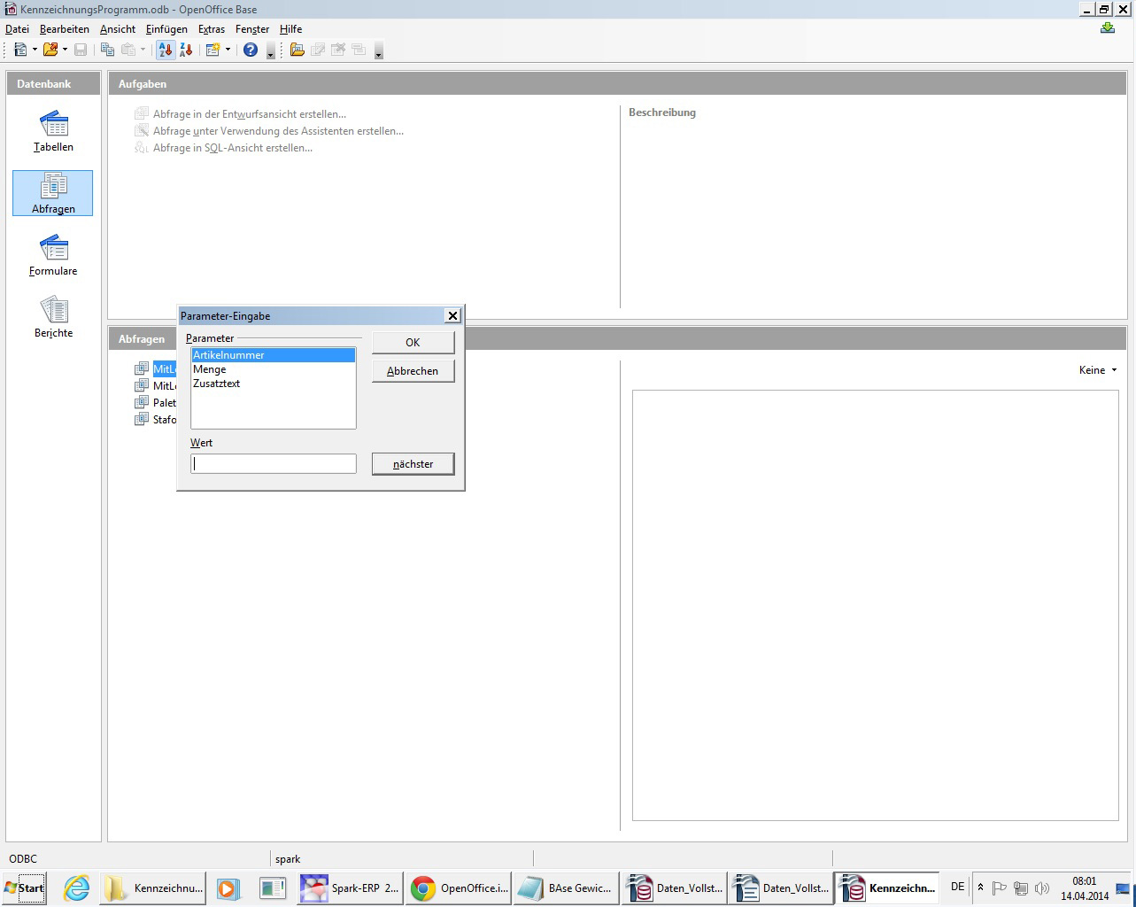Switch to the Berichte section
The image size is (1136, 907).
click(x=53, y=318)
